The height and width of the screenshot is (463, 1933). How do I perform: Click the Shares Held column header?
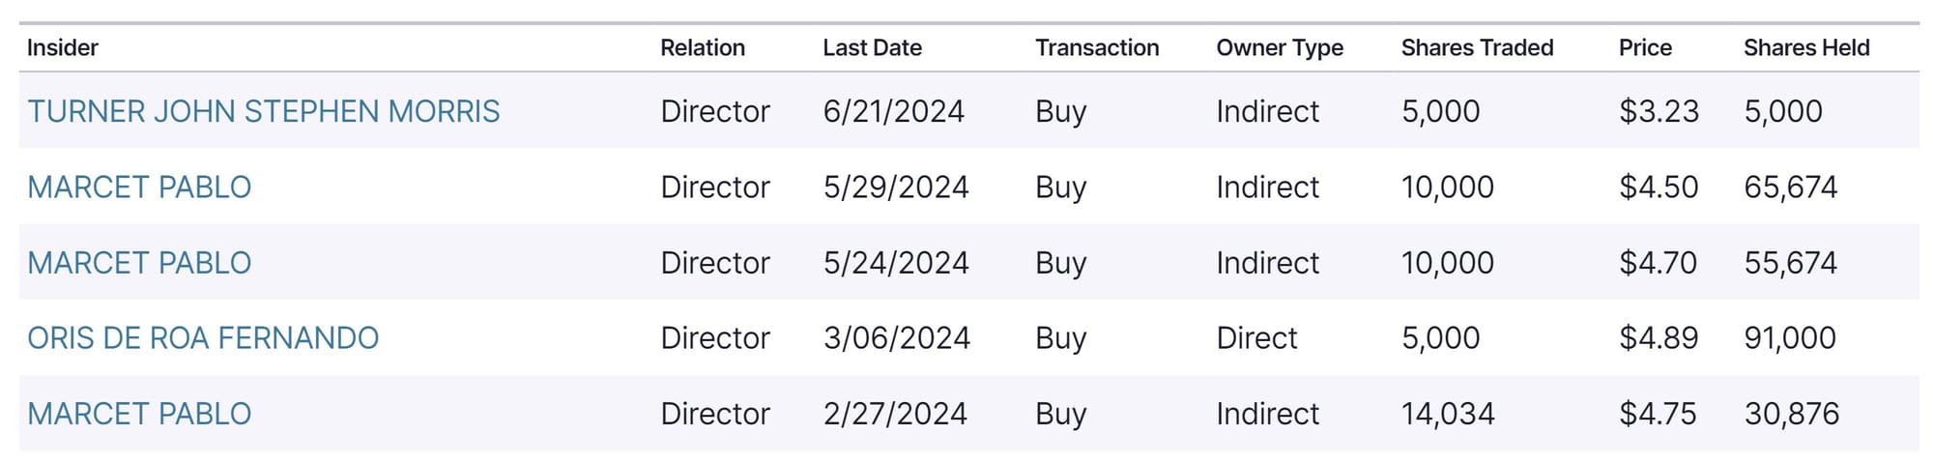(1806, 47)
